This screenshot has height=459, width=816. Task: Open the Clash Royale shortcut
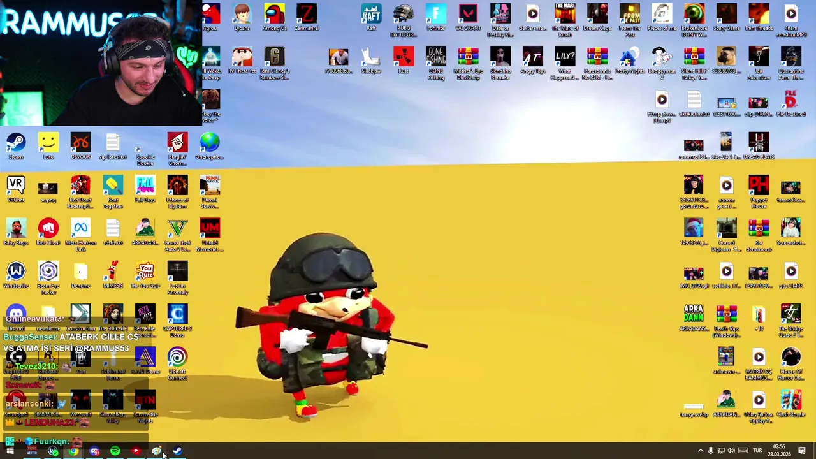coord(790,403)
